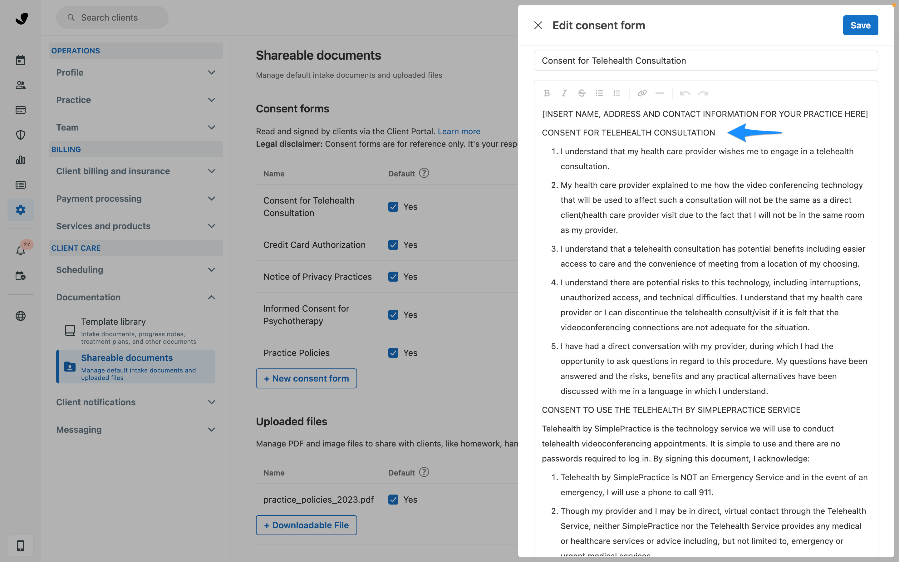
Task: Expand Client billing and insurance section
Action: 135,171
